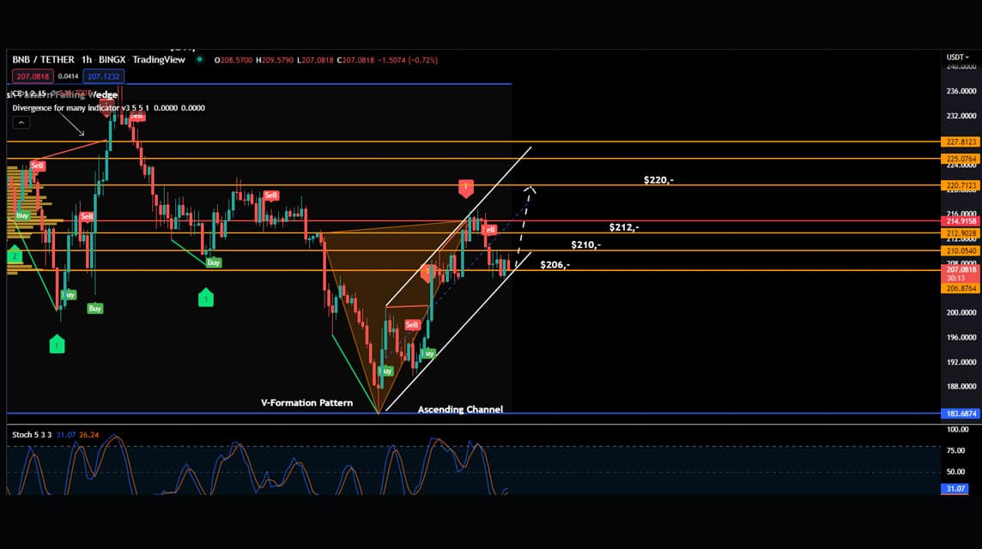Select the $220,- text annotation
This screenshot has width=982, height=549.
[659, 180]
